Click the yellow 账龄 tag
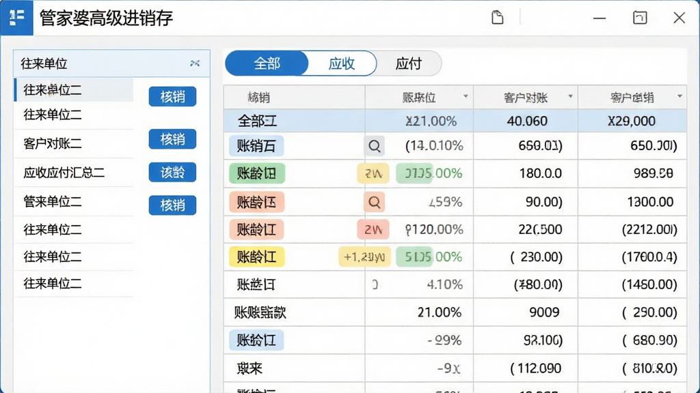This screenshot has height=393, width=700. (257, 257)
